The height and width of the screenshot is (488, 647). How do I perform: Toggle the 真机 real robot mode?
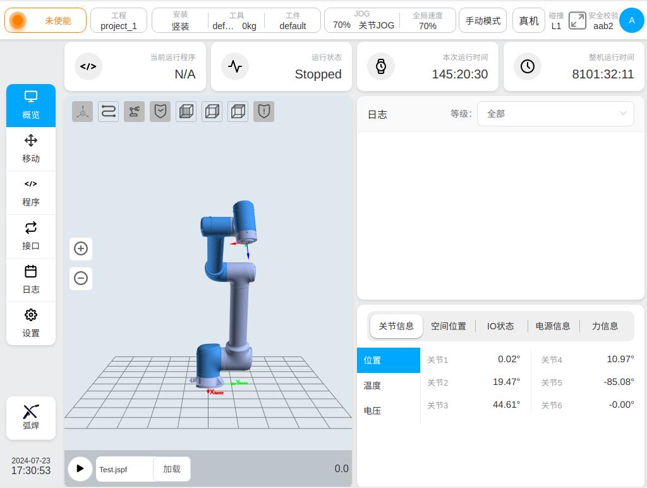(x=528, y=21)
